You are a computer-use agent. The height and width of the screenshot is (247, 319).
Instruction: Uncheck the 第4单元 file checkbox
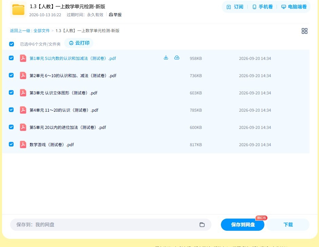click(x=11, y=110)
